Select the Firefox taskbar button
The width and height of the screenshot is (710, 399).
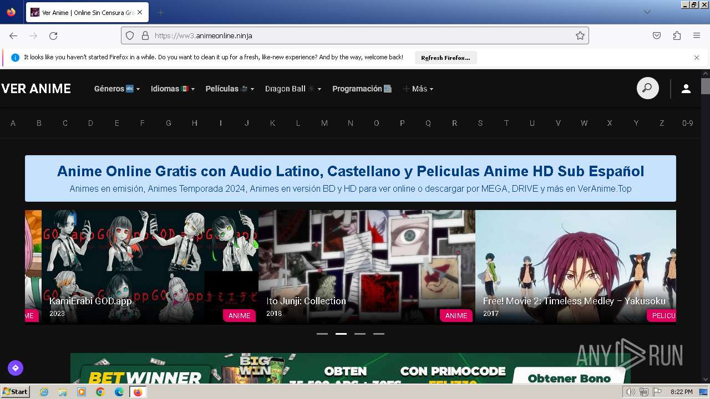pos(138,392)
